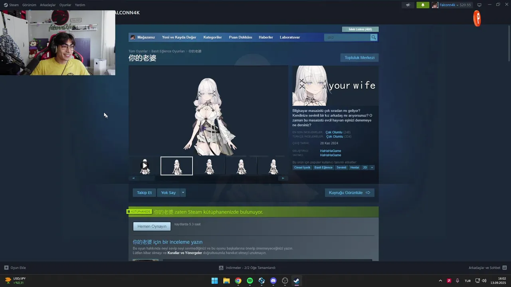This screenshot has height=287, width=511.
Task: Open Yeni ve Kayda Değer tab
Action: pos(179,37)
